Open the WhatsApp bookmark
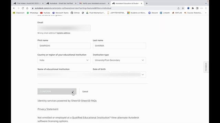 32,13
